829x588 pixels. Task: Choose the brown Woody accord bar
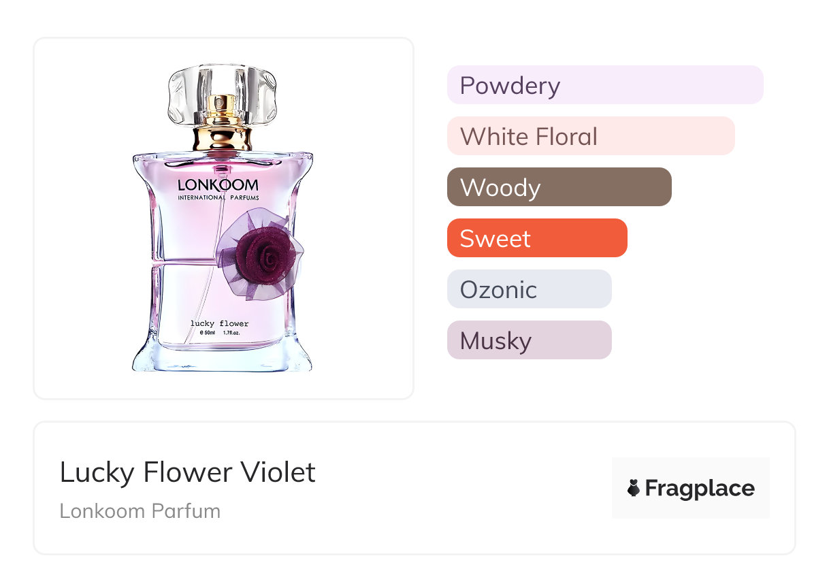pyautogui.click(x=559, y=187)
